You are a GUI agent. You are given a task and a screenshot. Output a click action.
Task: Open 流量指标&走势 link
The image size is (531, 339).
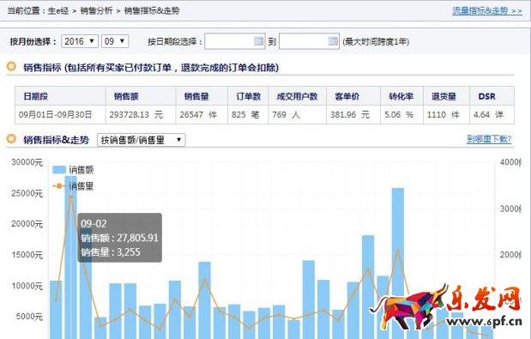coord(487,11)
